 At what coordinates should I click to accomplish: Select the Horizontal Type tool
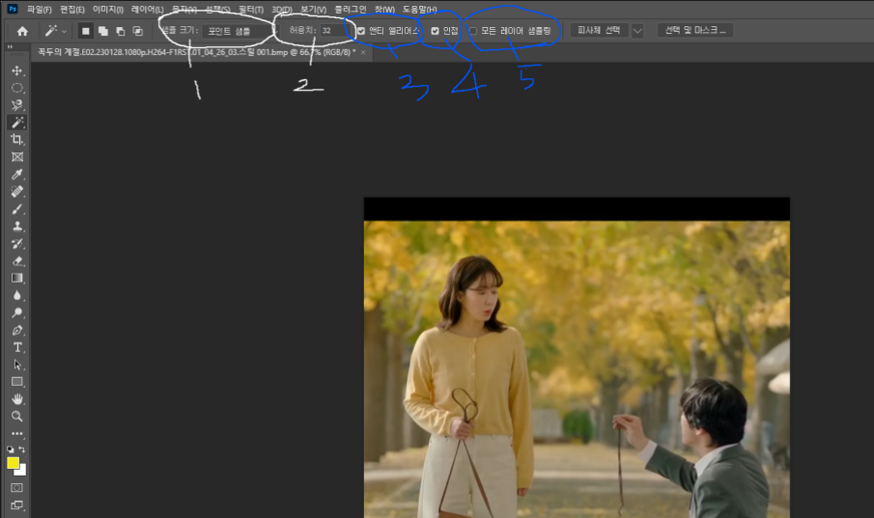tap(17, 347)
